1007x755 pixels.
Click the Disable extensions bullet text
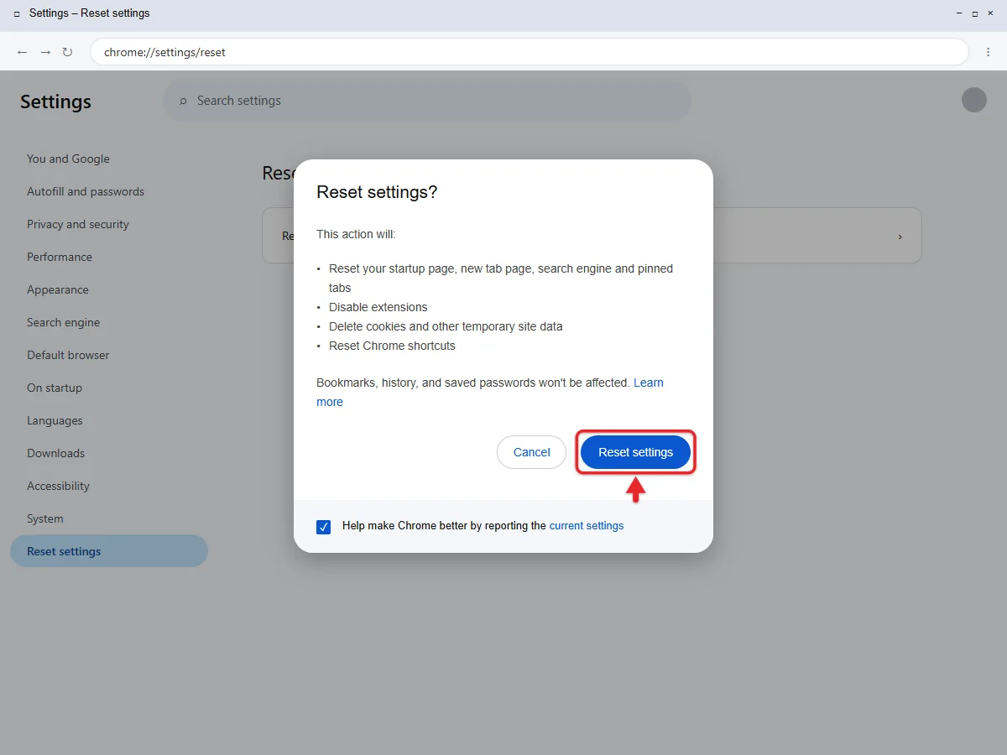point(378,307)
